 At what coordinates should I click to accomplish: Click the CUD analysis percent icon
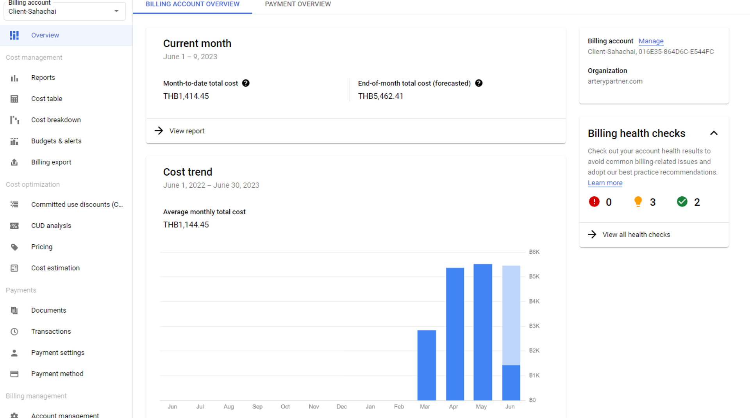coord(14,226)
